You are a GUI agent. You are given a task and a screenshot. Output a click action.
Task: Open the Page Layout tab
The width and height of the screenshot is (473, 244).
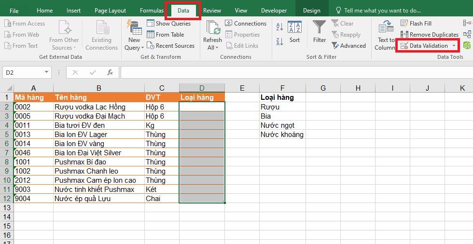(110, 11)
